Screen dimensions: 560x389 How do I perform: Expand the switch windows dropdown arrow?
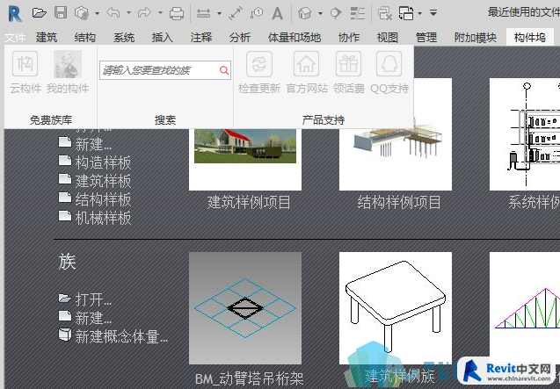(420, 13)
